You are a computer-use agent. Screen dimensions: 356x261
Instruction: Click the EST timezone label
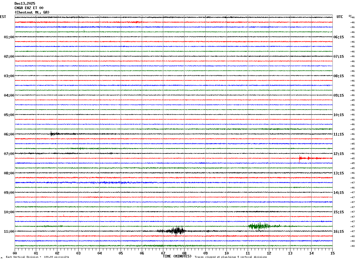tap(3, 17)
